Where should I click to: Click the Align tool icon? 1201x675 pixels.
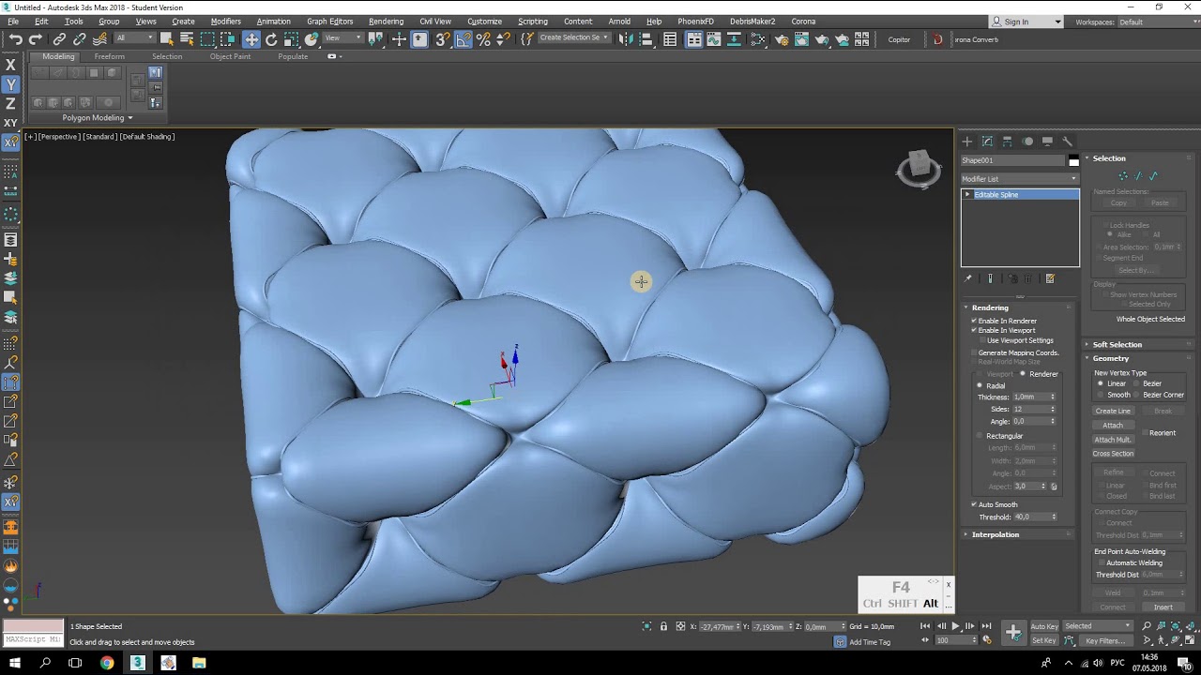tap(646, 39)
